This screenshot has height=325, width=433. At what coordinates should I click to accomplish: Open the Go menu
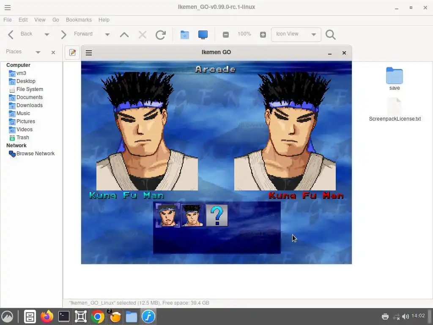[x=55, y=20]
